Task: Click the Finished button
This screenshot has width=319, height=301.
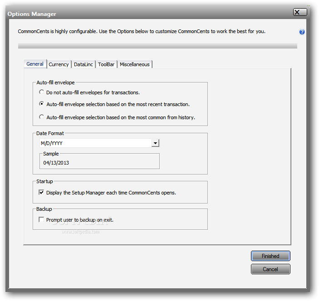Action: 270,256
